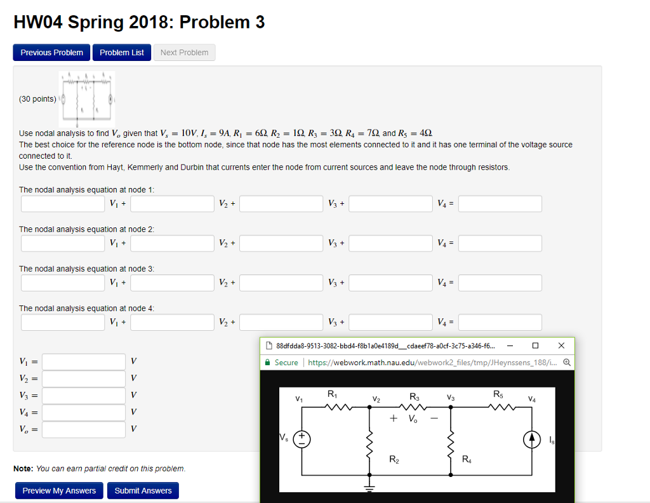650x503 pixels.
Task: Click the page document icon in popup title bar
Action: click(x=269, y=346)
